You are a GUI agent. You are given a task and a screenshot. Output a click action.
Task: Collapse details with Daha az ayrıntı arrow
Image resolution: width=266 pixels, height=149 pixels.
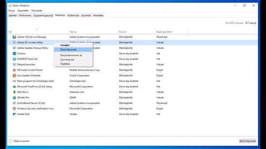coord(10,141)
